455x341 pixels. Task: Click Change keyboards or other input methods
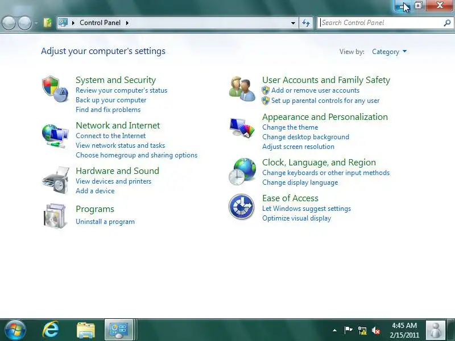click(x=326, y=173)
